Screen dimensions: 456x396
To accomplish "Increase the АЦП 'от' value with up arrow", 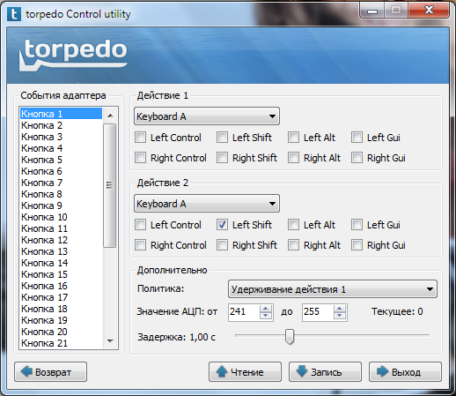I will (266, 309).
